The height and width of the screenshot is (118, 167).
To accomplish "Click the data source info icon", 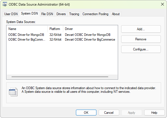I will click(13, 92).
